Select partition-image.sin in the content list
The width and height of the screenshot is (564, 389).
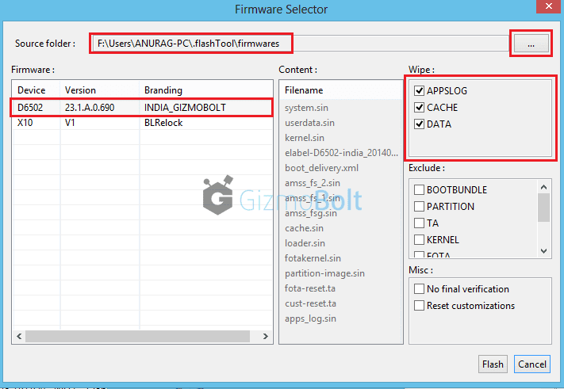[324, 273]
